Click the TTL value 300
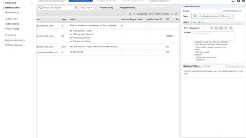Viewport: 246px width, 138px height. pos(167,52)
